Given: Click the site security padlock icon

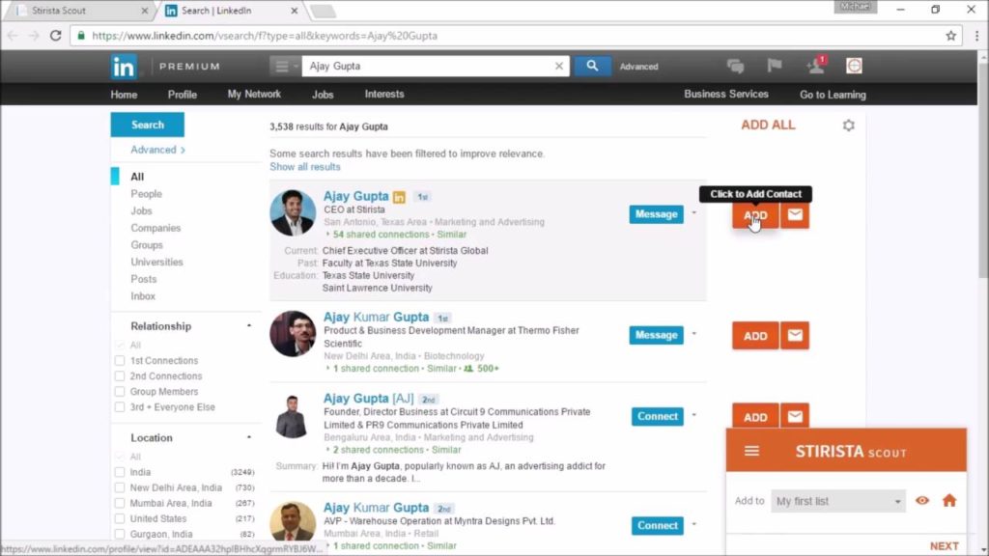Looking at the screenshot, I should tap(81, 36).
